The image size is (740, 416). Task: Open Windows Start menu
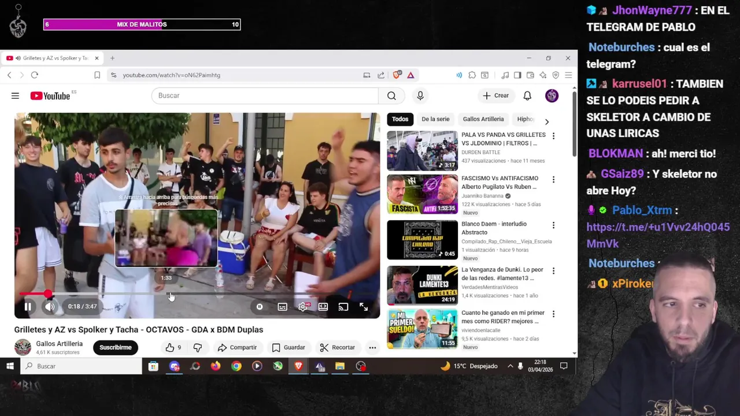10,366
